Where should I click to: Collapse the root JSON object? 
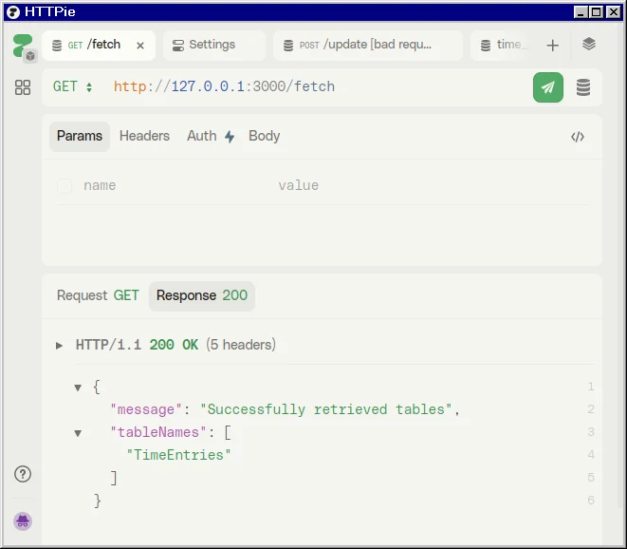coord(78,388)
